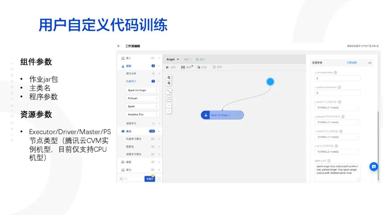Click the info icon next to spark-conf
Image resolution: width=383 pixels, height=215 pixels.
click(x=329, y=161)
